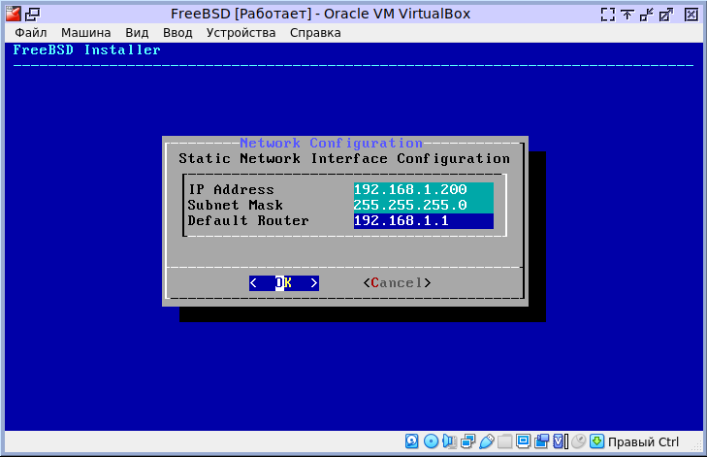Click the 'Subnet Mask' label
The image size is (707, 457).
(235, 206)
